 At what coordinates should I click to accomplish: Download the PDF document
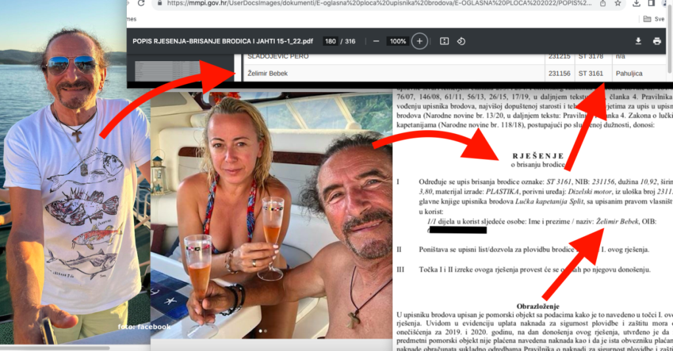(638, 41)
